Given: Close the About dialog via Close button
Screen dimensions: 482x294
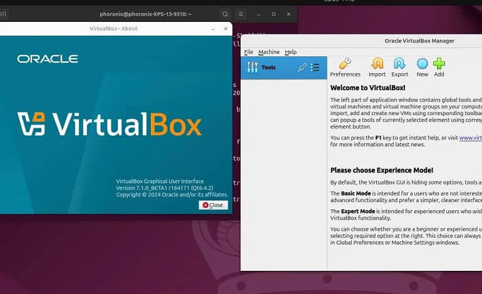Looking at the screenshot, I should click(213, 205).
